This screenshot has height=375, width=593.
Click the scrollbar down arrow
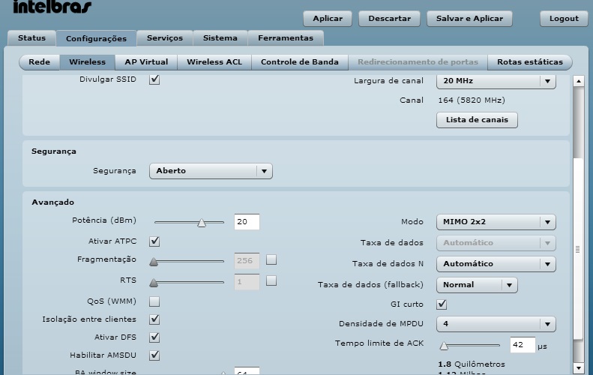coord(578,367)
